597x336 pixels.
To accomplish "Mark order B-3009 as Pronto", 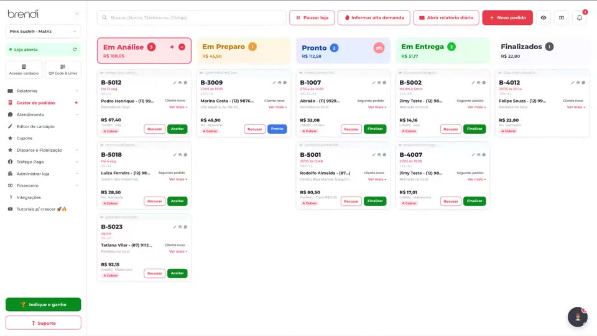I will (277, 129).
